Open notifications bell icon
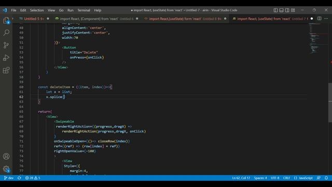332x187 pixels. (326, 178)
